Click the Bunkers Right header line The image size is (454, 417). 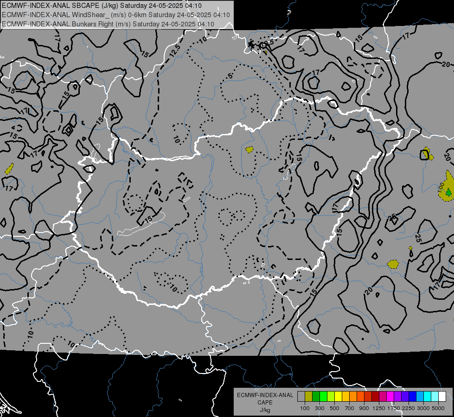click(x=108, y=24)
